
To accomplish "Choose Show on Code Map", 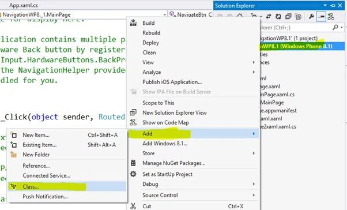I will pyautogui.click(x=193, y=122).
